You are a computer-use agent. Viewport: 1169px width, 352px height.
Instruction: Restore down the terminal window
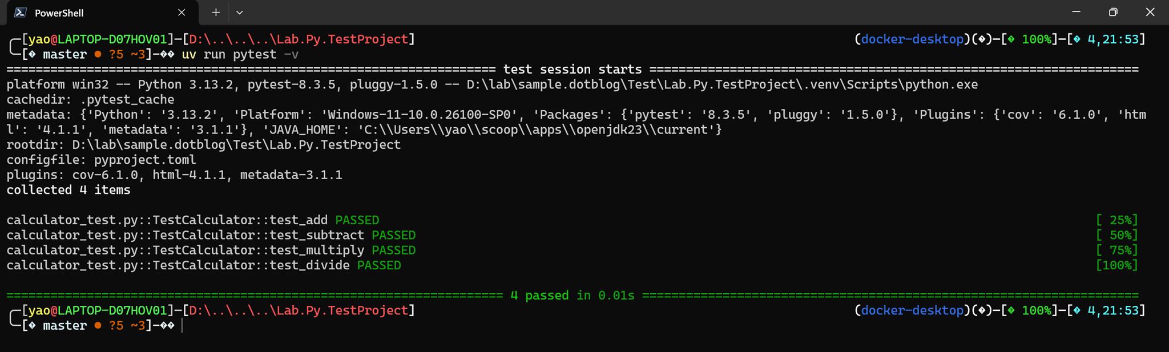(x=1113, y=12)
